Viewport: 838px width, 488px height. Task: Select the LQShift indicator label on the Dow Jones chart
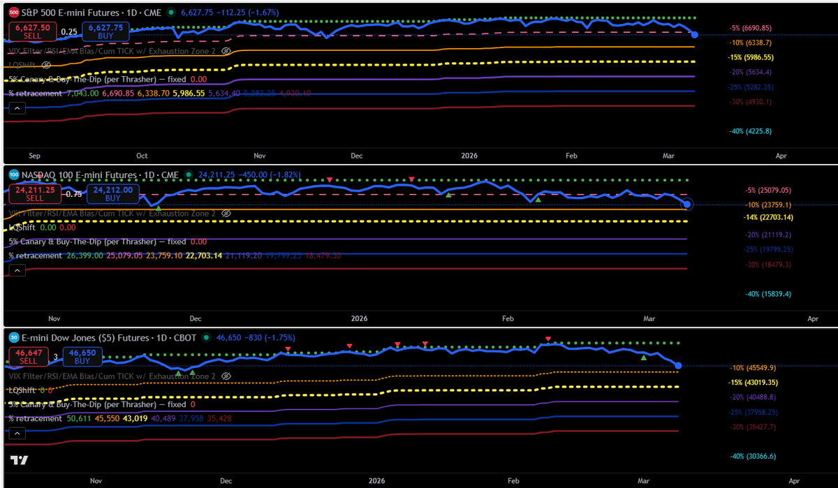(x=22, y=390)
